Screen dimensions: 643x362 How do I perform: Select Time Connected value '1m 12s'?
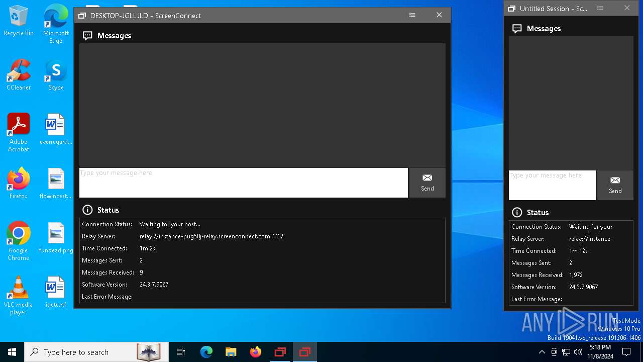tap(578, 251)
